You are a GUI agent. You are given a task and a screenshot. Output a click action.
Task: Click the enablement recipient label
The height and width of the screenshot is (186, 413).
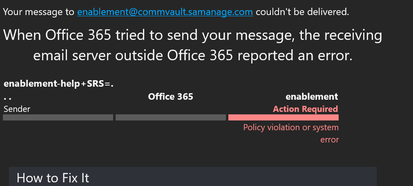click(x=312, y=96)
